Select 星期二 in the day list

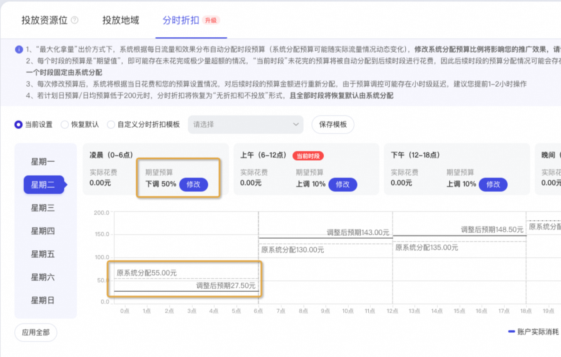(44, 185)
